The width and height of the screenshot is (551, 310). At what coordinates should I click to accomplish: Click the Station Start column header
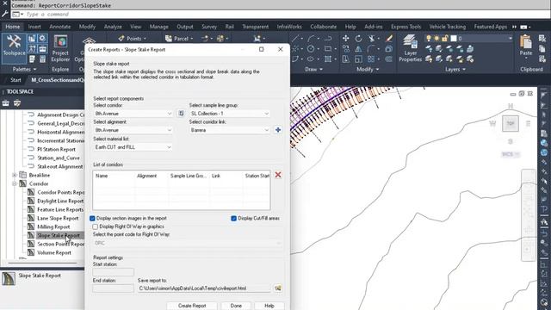pyautogui.click(x=257, y=176)
